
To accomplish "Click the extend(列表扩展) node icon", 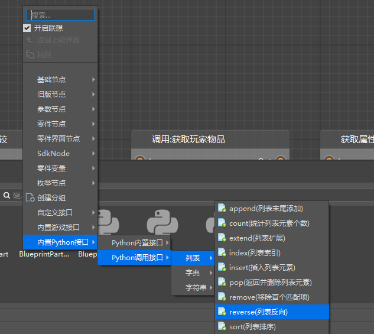I will pyautogui.click(x=222, y=238).
